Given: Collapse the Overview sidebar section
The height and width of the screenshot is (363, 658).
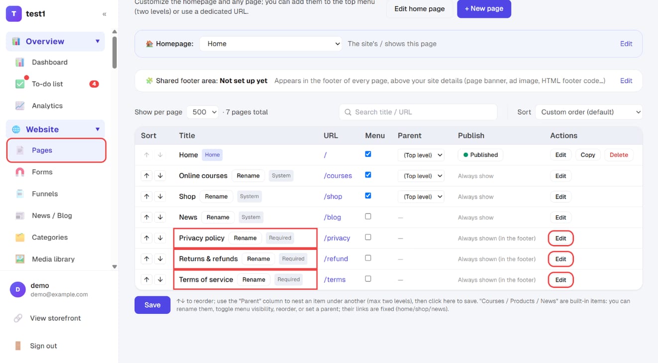Looking at the screenshot, I should tap(55, 41).
